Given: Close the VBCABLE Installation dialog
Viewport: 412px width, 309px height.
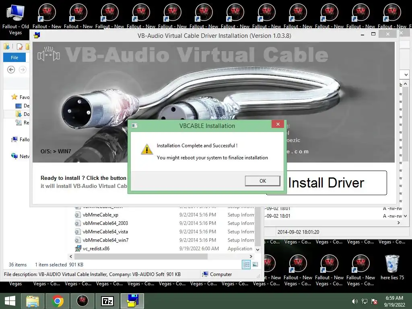Looking at the screenshot, I should (278, 124).
